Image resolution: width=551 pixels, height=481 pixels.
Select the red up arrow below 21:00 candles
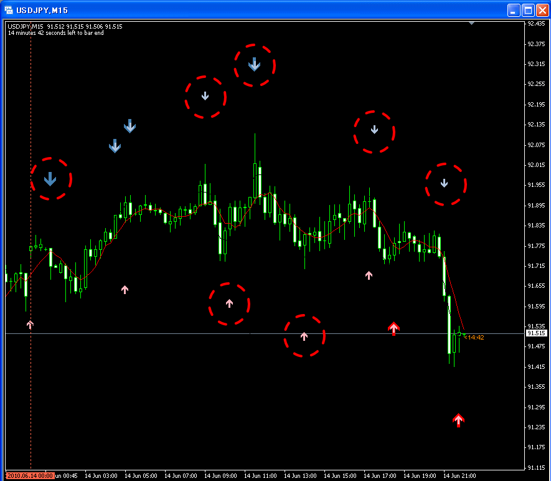point(458,420)
